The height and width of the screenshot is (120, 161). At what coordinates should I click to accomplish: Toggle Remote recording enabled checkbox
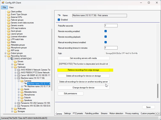click(x=105, y=31)
